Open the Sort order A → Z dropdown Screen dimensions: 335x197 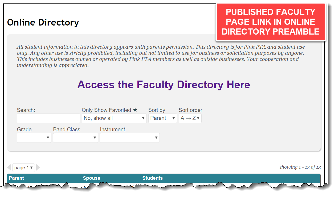click(190, 118)
